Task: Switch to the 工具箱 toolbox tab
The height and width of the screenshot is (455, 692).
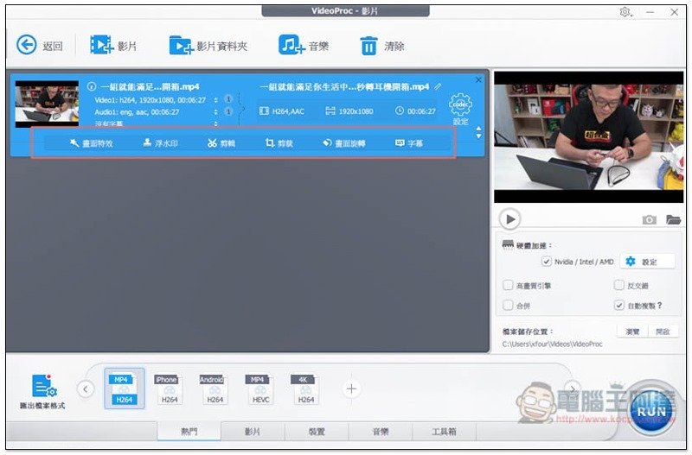Action: coord(444,431)
